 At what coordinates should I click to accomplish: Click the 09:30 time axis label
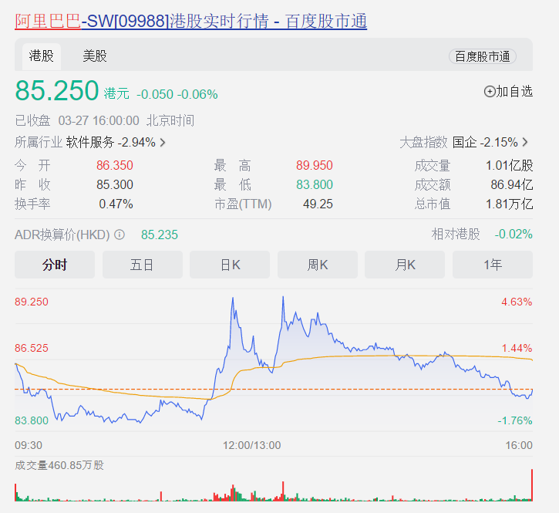[29, 445]
